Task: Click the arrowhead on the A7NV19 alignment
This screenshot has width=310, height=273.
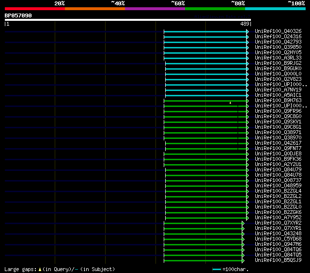Action: pos(248,90)
